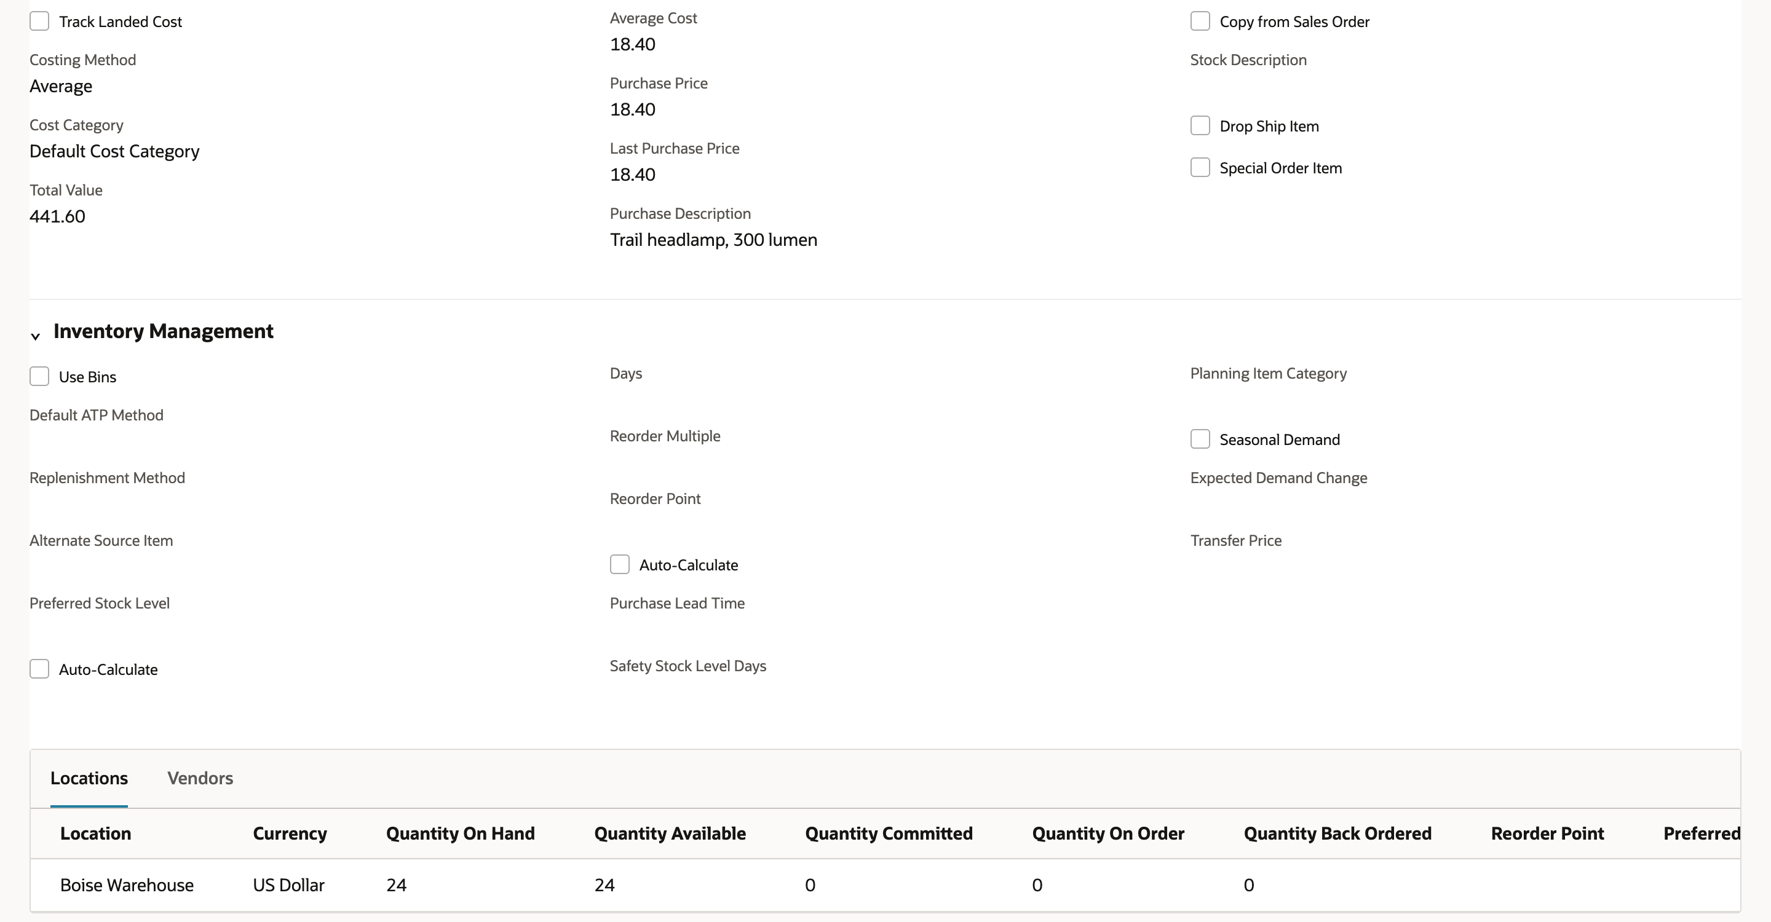The height and width of the screenshot is (922, 1771).
Task: Click the Purchase Lead Time label
Action: (676, 603)
